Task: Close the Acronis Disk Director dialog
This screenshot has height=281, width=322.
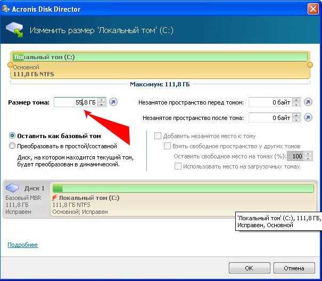Action: tap(313, 8)
